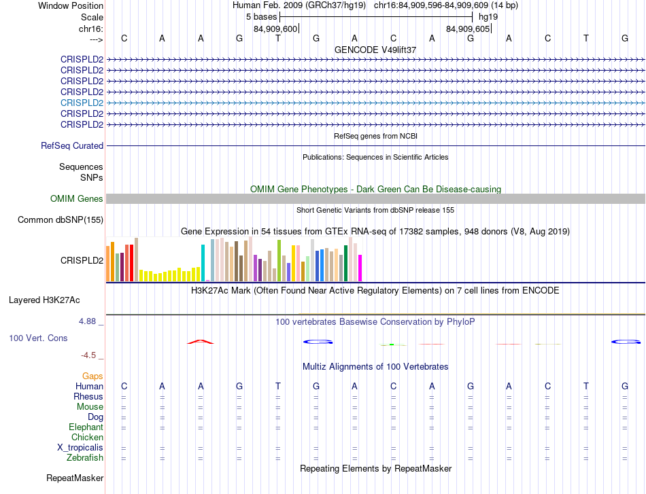Screen dimensions: 646x494
Task: Click the RepeatMasker track label
Action: (75, 478)
